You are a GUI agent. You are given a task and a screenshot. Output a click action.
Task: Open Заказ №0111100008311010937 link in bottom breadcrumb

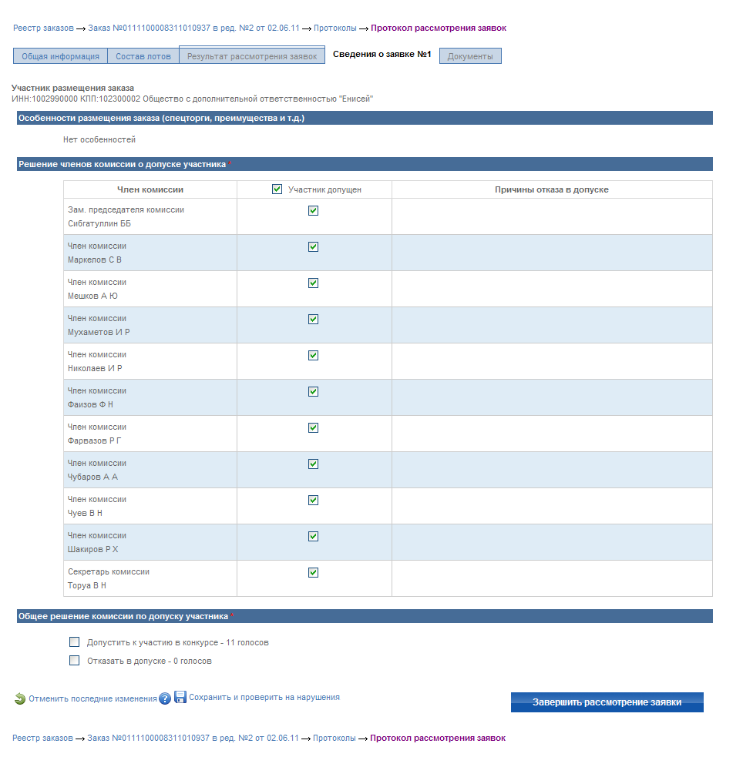pyautogui.click(x=193, y=738)
